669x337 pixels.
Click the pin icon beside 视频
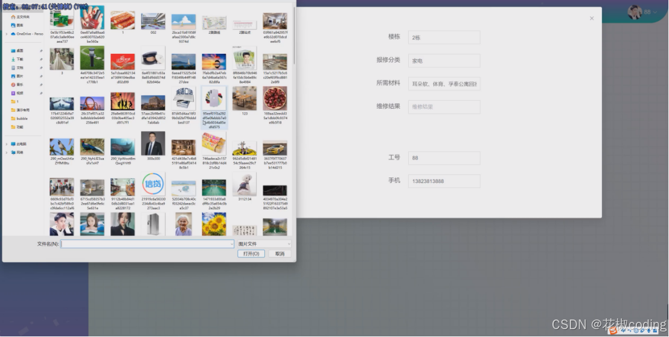tap(41, 93)
